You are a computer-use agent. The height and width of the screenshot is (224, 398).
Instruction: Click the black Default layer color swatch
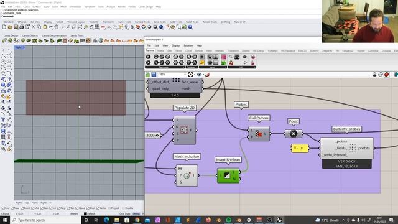[85, 214]
